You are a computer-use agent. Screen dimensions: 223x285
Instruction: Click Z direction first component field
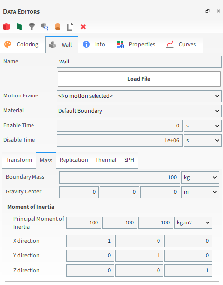click(x=90, y=270)
